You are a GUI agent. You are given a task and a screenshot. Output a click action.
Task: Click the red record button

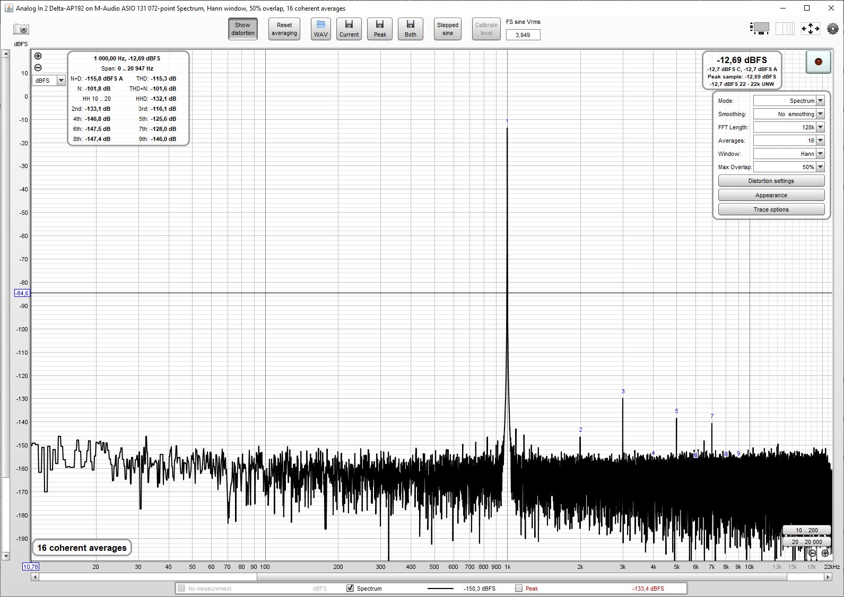coord(818,62)
